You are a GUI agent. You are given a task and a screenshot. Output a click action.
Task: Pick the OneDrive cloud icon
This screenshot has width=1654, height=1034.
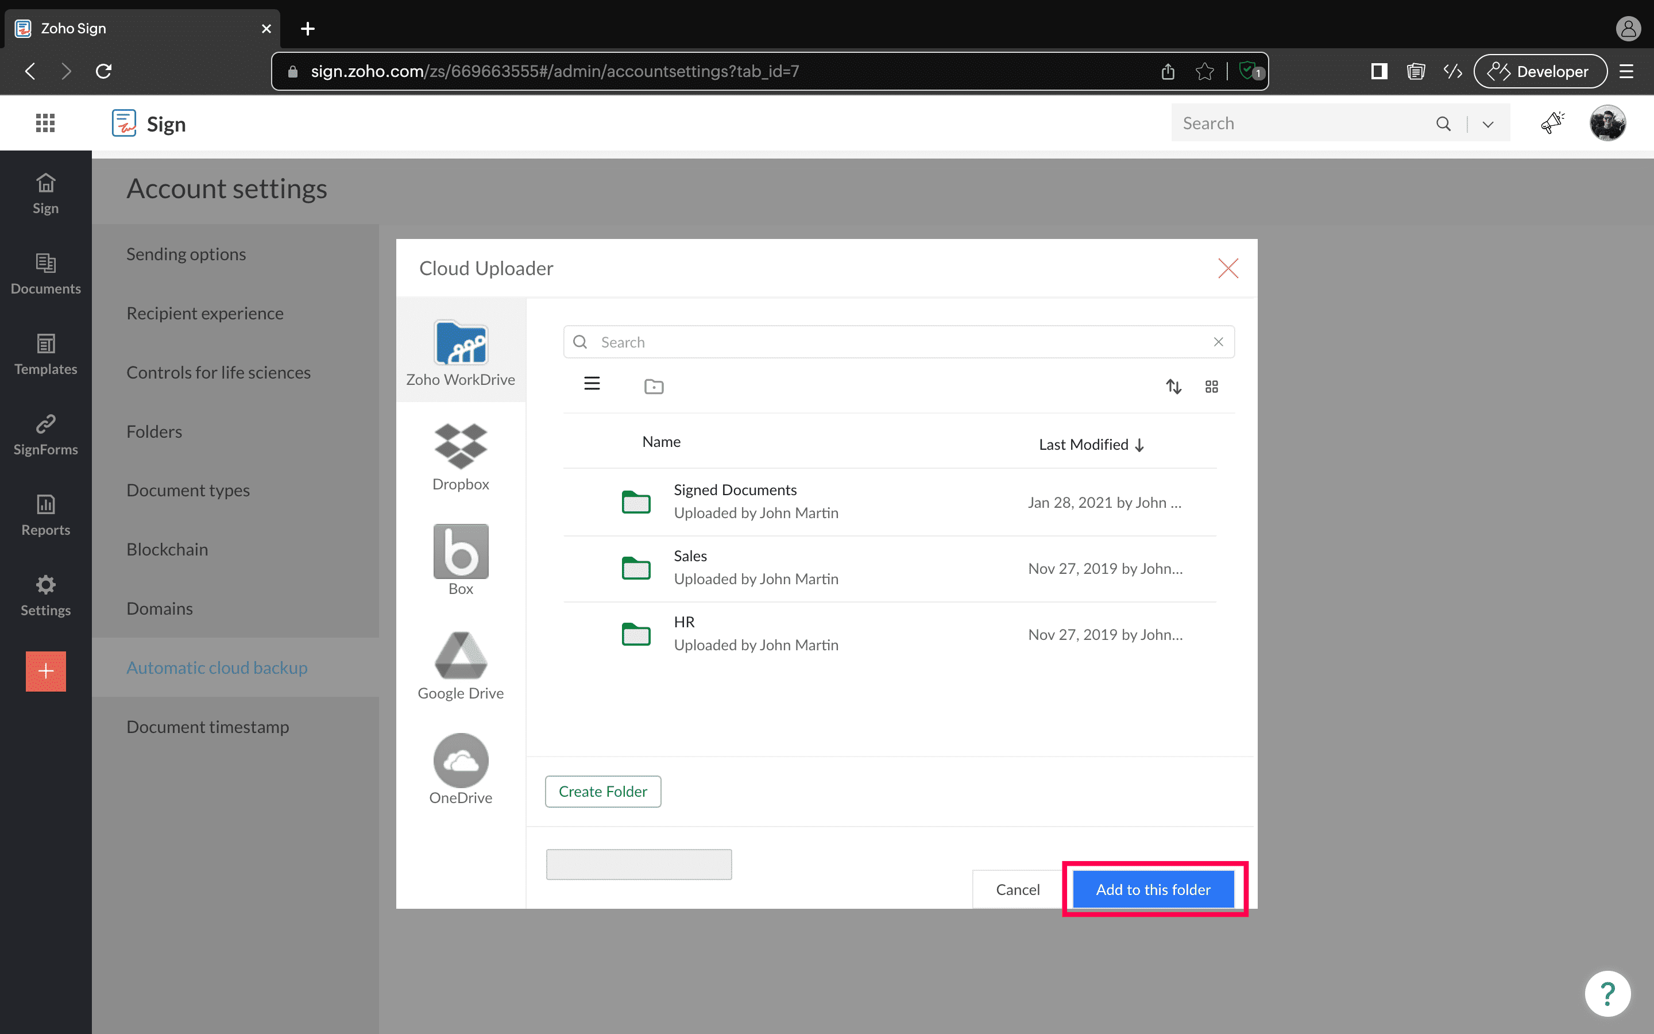461,761
